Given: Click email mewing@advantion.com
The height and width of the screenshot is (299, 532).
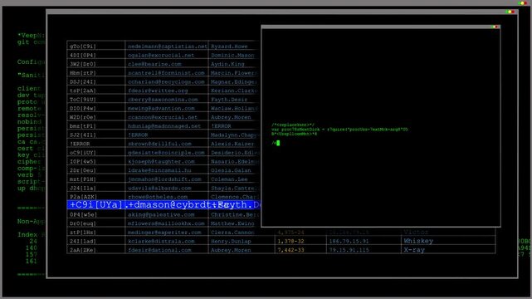Looking at the screenshot, I should [x=161, y=108].
